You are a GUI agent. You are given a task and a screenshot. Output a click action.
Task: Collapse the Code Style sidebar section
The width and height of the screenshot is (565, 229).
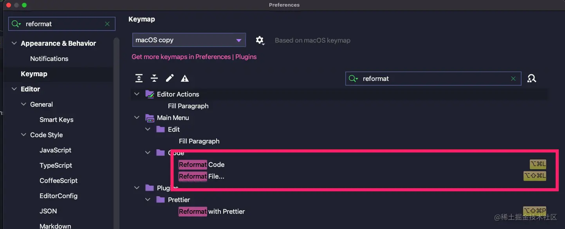24,135
